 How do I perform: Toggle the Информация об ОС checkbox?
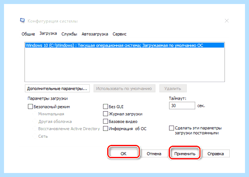point(106,128)
